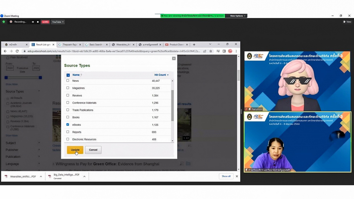Uncheck the eBooks source type
This screenshot has width=354, height=199.
point(68,125)
